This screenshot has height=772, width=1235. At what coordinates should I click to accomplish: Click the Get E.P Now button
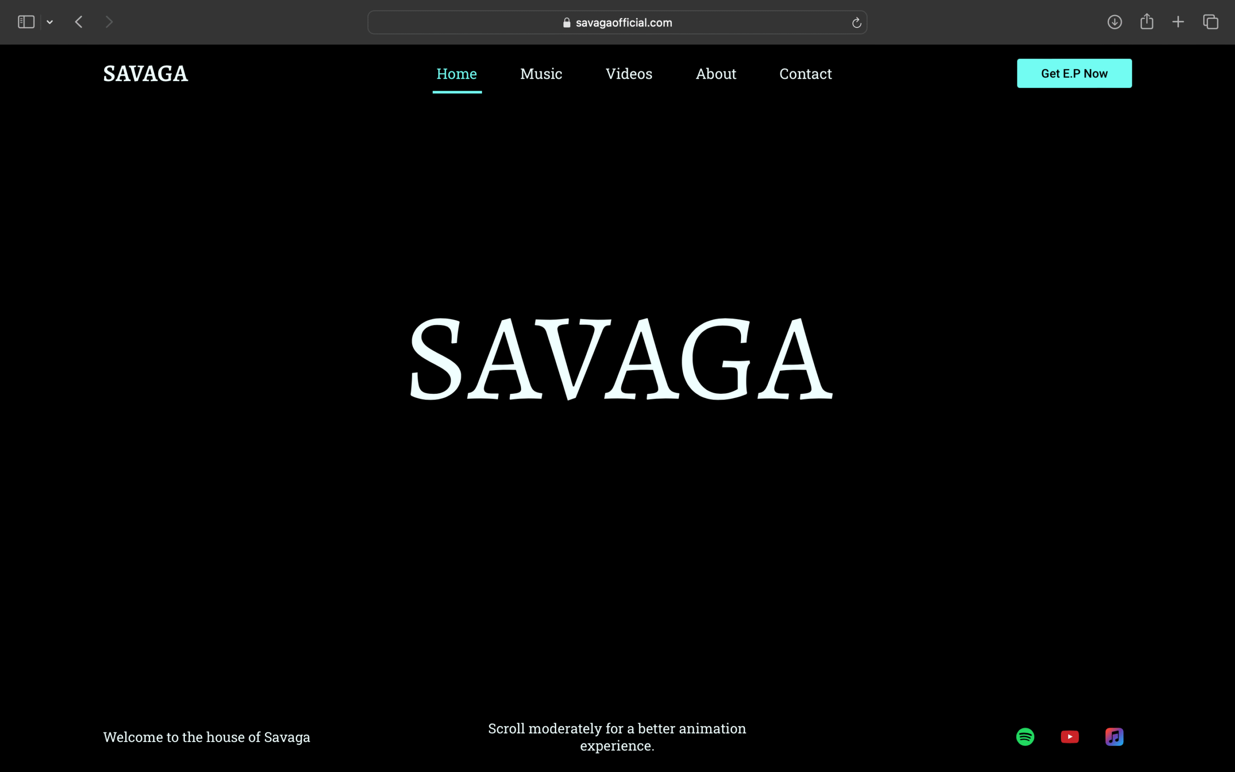[1074, 73]
